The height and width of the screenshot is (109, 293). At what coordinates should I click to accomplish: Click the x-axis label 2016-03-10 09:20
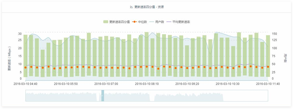[x=187, y=84]
